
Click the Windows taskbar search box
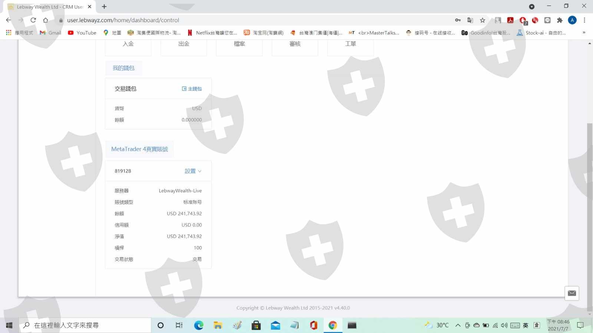coord(85,325)
